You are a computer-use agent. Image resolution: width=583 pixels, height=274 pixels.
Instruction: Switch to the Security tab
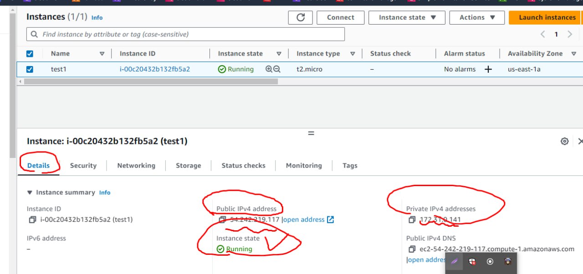pos(83,166)
